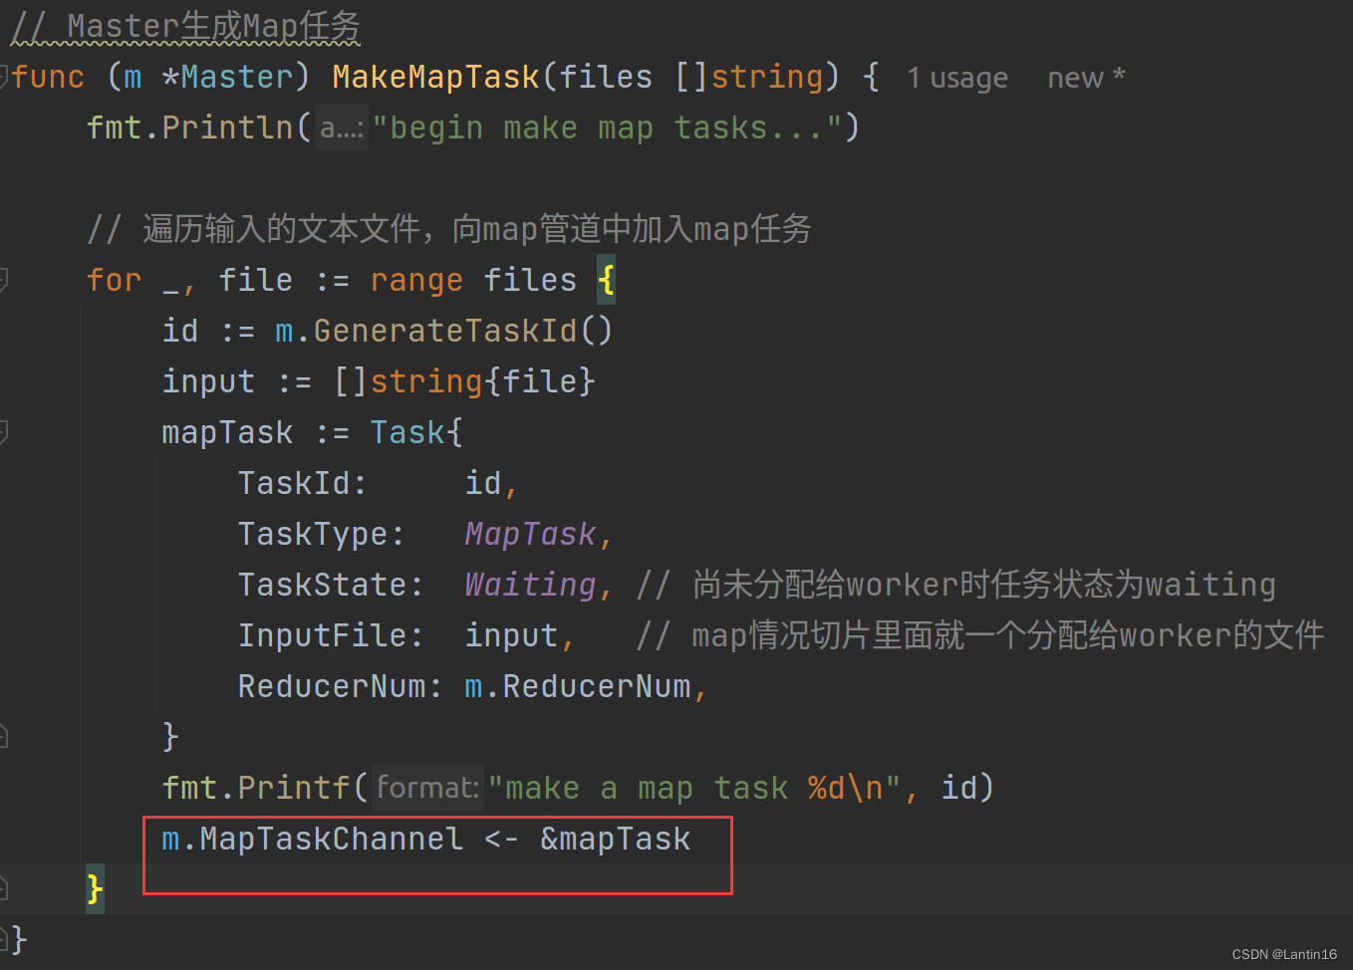Open the '1 usage' inlay hint

(956, 77)
